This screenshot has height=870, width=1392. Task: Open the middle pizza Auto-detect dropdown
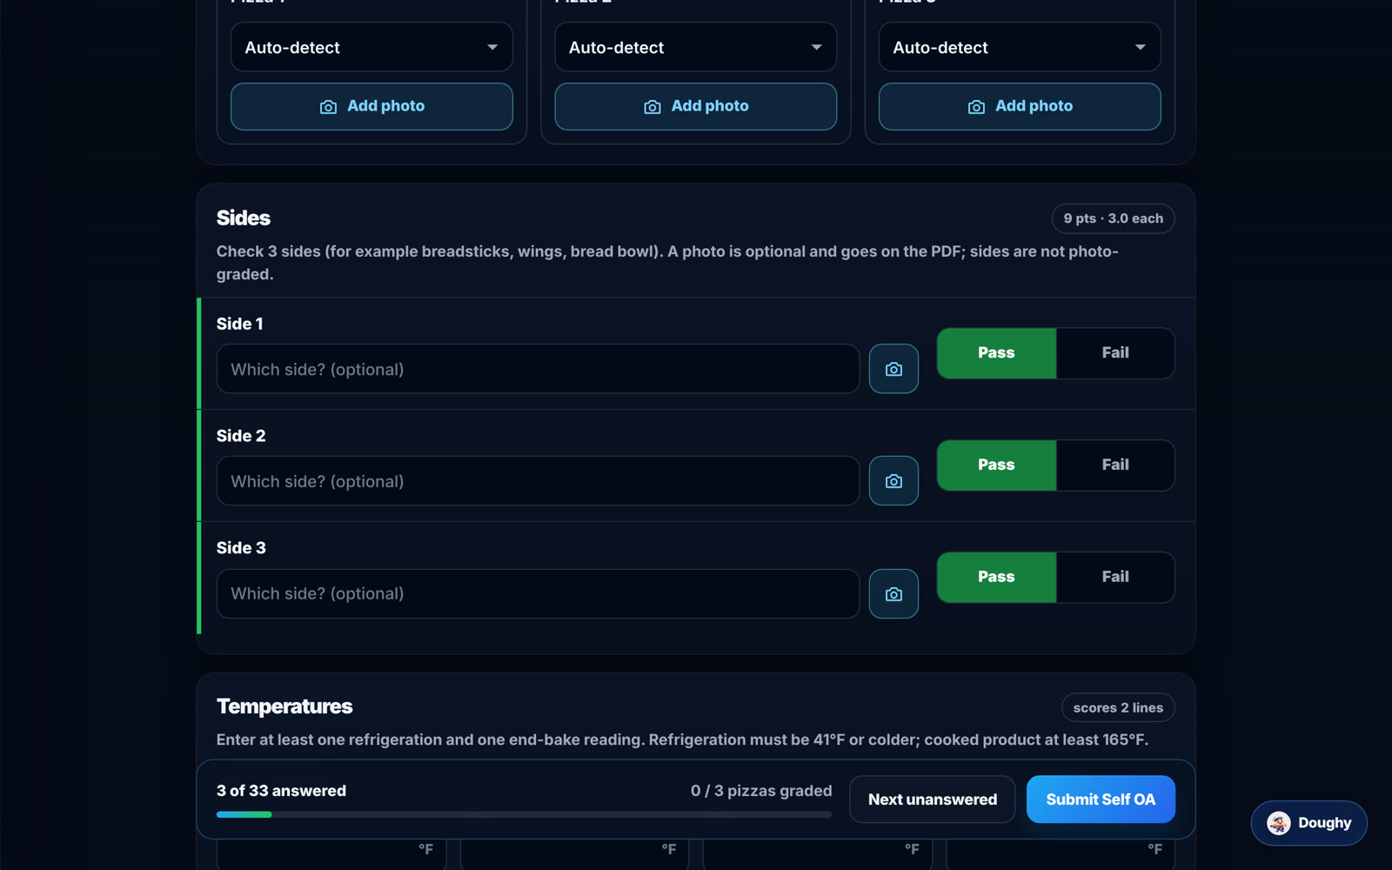coord(695,47)
